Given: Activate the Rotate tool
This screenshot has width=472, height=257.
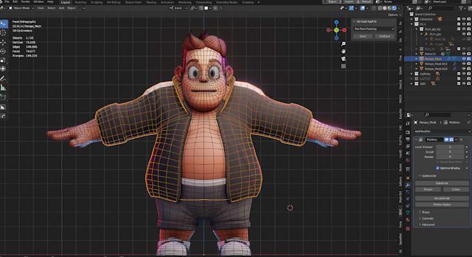Looking at the screenshot, I should (x=3, y=51).
